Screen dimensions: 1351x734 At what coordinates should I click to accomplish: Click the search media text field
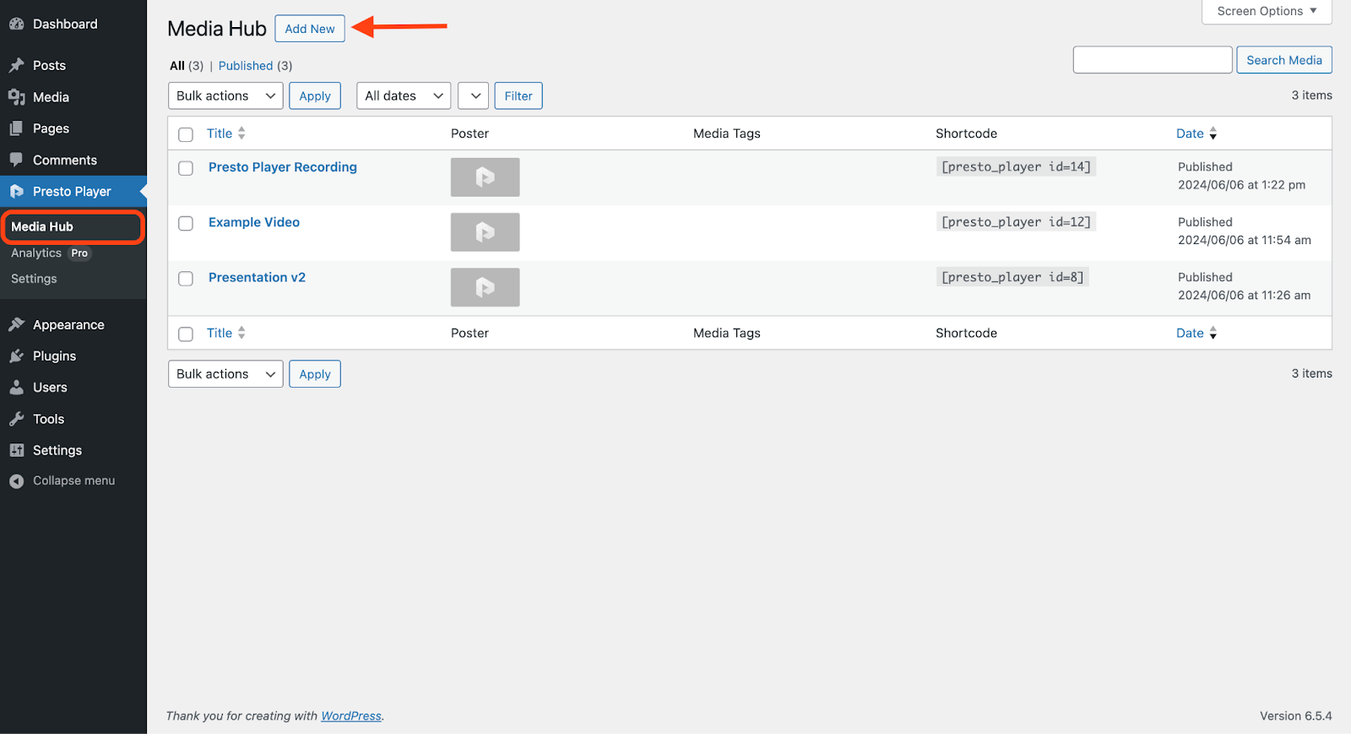[1153, 60]
